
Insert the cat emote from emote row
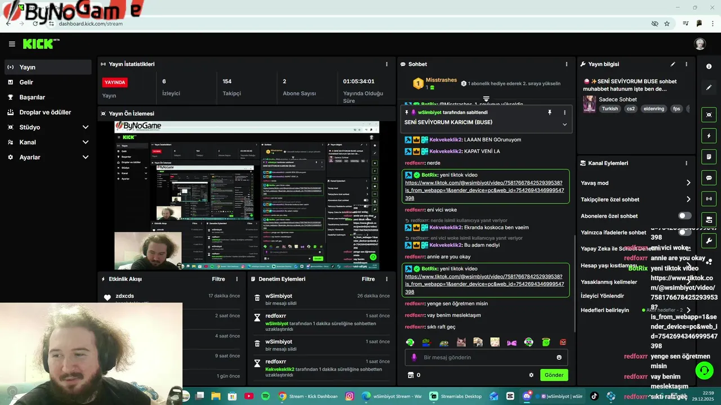coord(461,342)
